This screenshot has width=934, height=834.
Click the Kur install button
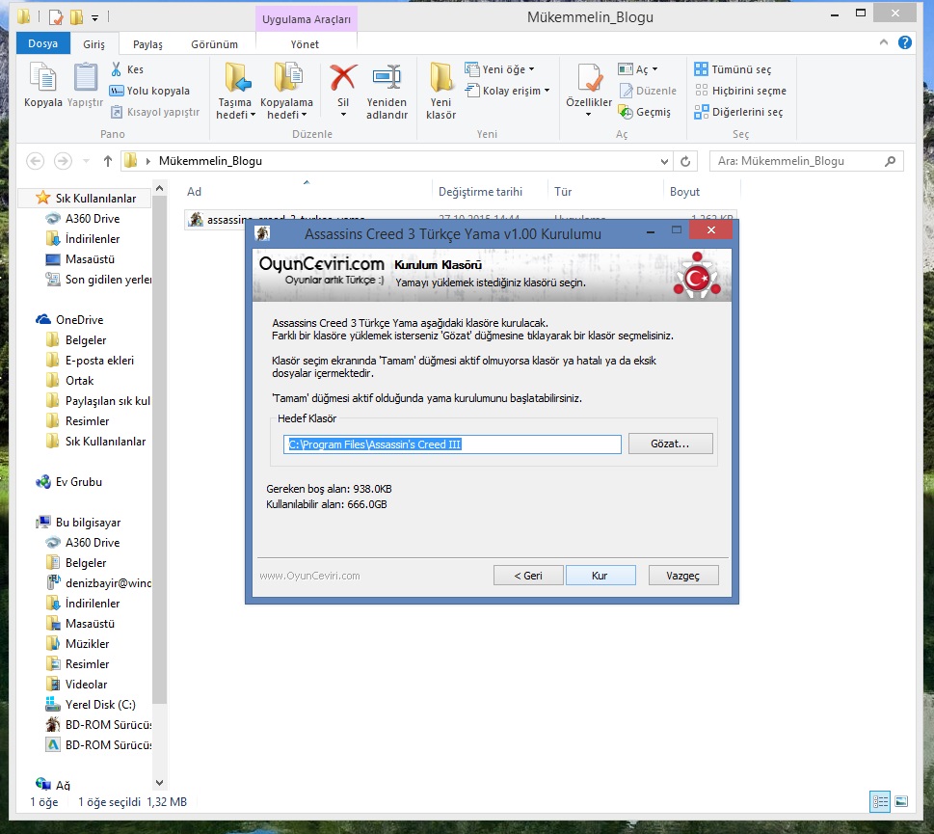[x=600, y=576]
